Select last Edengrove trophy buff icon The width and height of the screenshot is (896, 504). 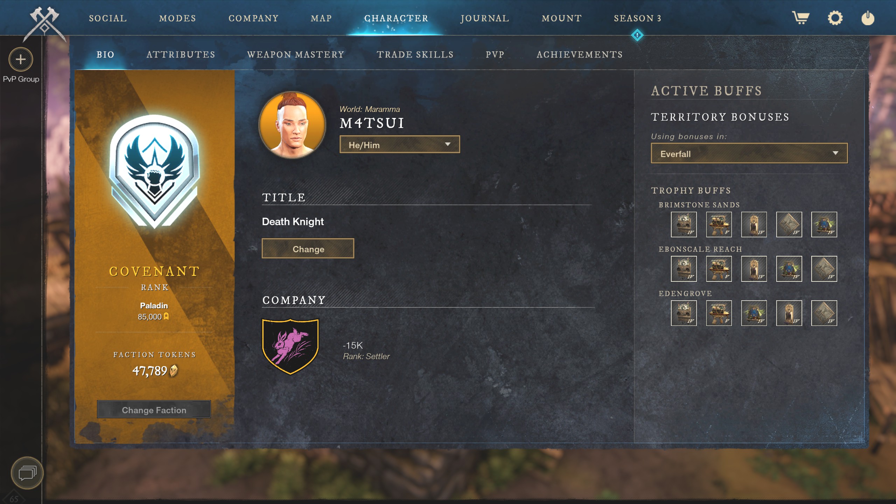click(824, 313)
